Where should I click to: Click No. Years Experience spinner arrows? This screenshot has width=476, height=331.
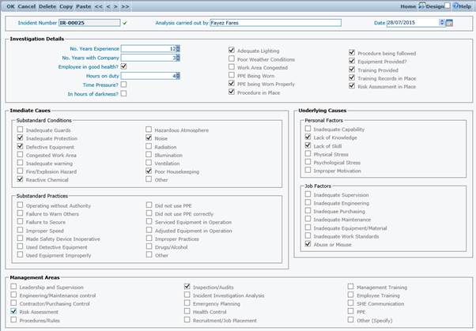coord(178,49)
